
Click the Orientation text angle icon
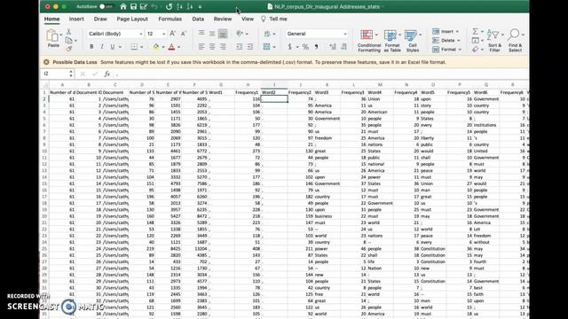click(x=240, y=34)
